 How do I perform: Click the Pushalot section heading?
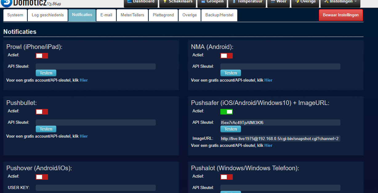(245, 168)
